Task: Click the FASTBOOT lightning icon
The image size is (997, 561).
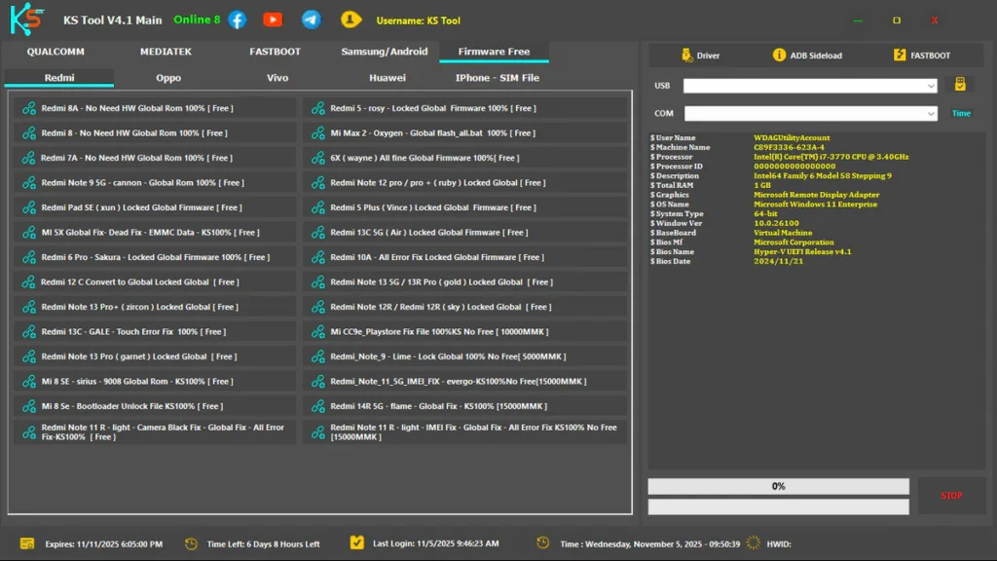Action: pyautogui.click(x=900, y=56)
